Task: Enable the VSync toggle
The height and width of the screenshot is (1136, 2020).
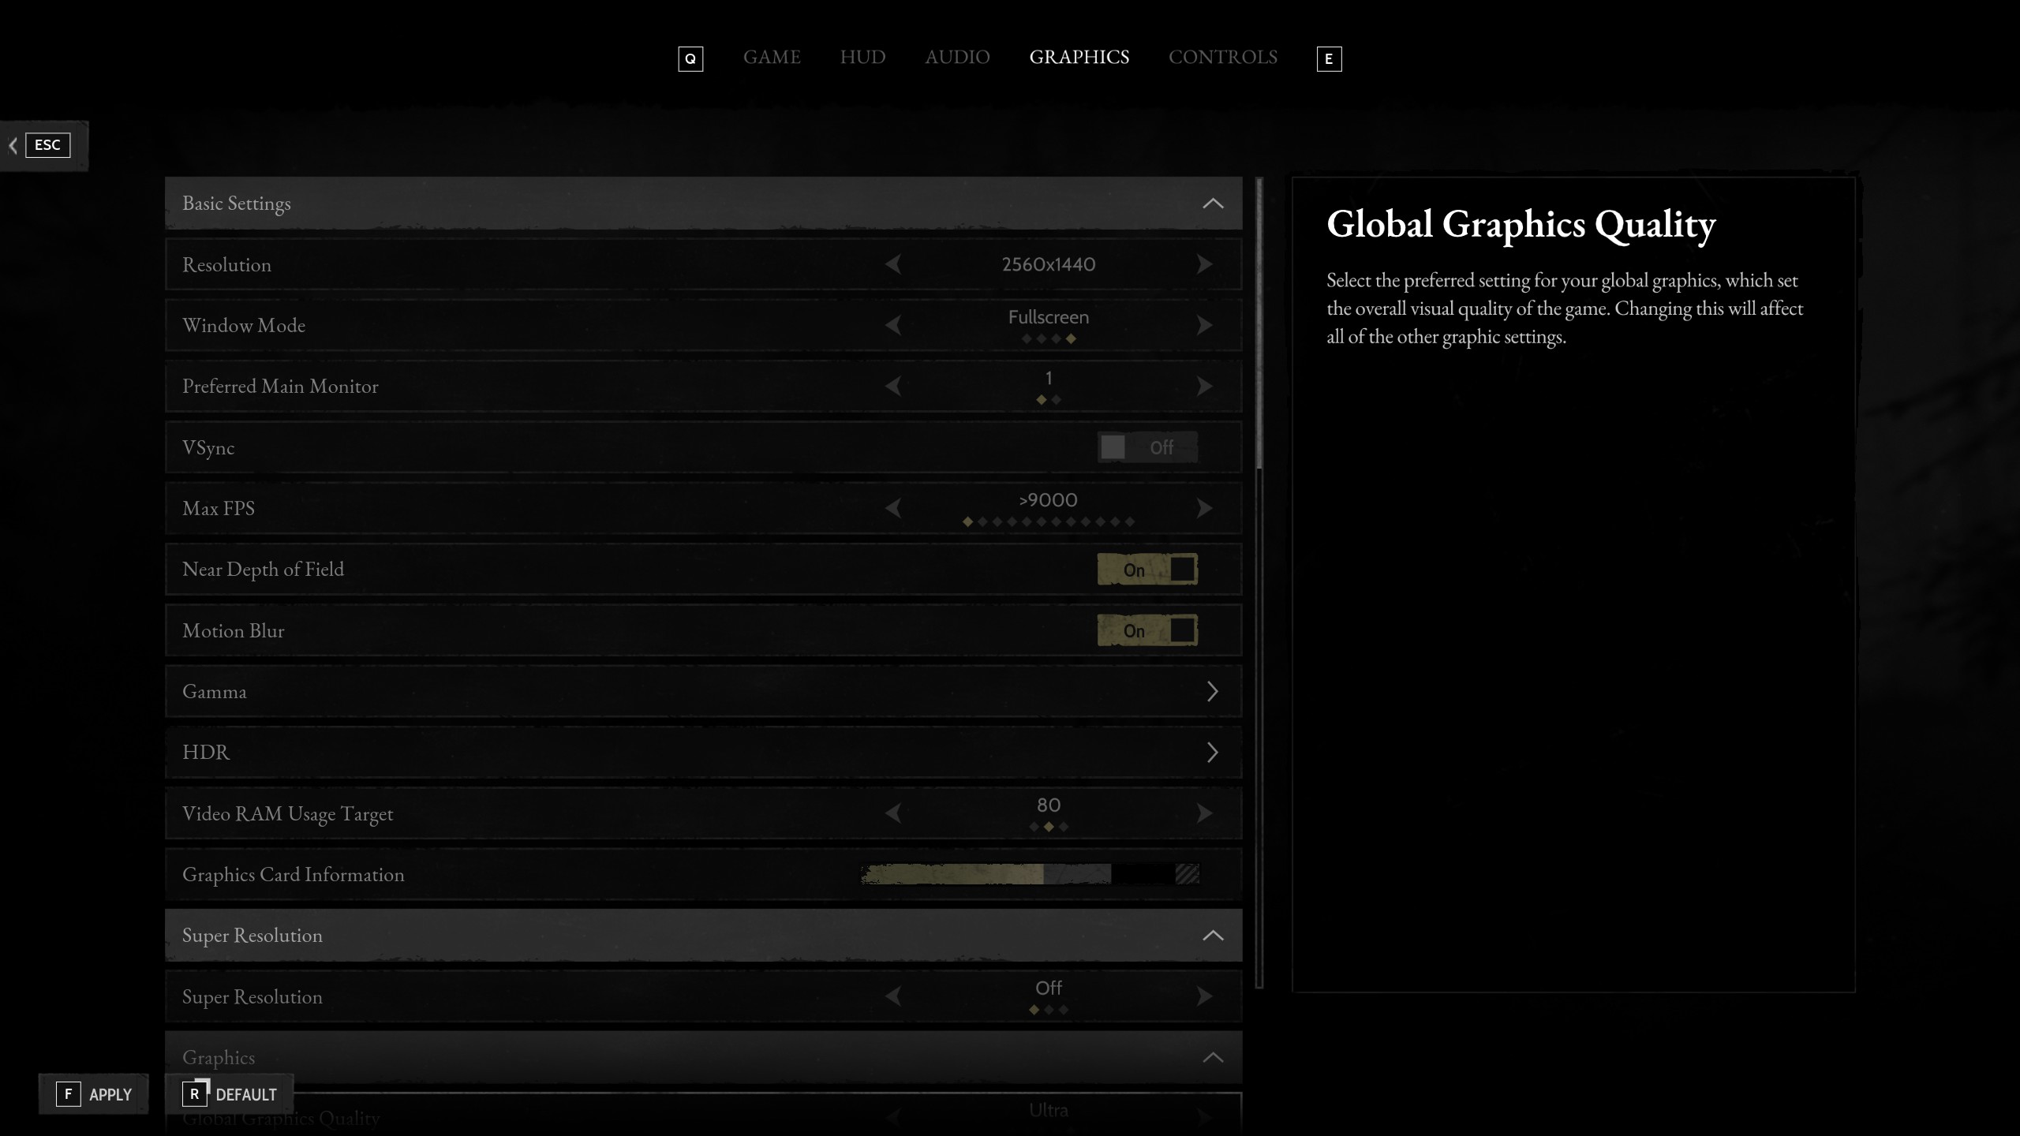Action: [x=1147, y=447]
